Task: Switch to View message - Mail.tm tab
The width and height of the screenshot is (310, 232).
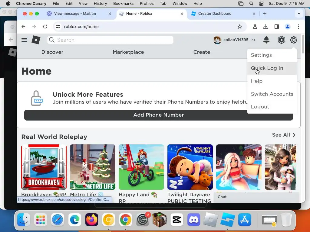Action: (x=75, y=14)
